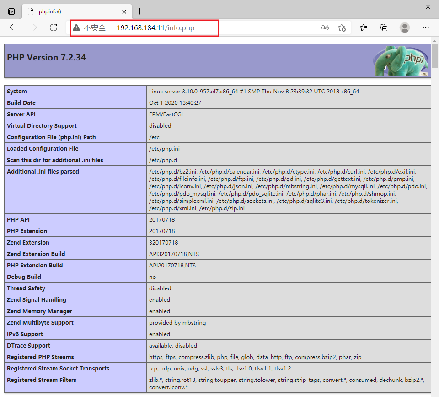Viewport: 439px width, 397px height.
Task: Click the vertical scrollbar thumb
Action: [434, 56]
